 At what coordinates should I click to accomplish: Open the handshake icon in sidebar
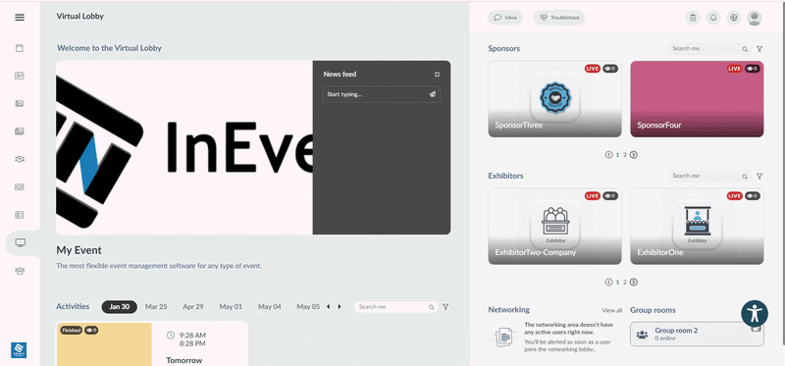point(20,159)
